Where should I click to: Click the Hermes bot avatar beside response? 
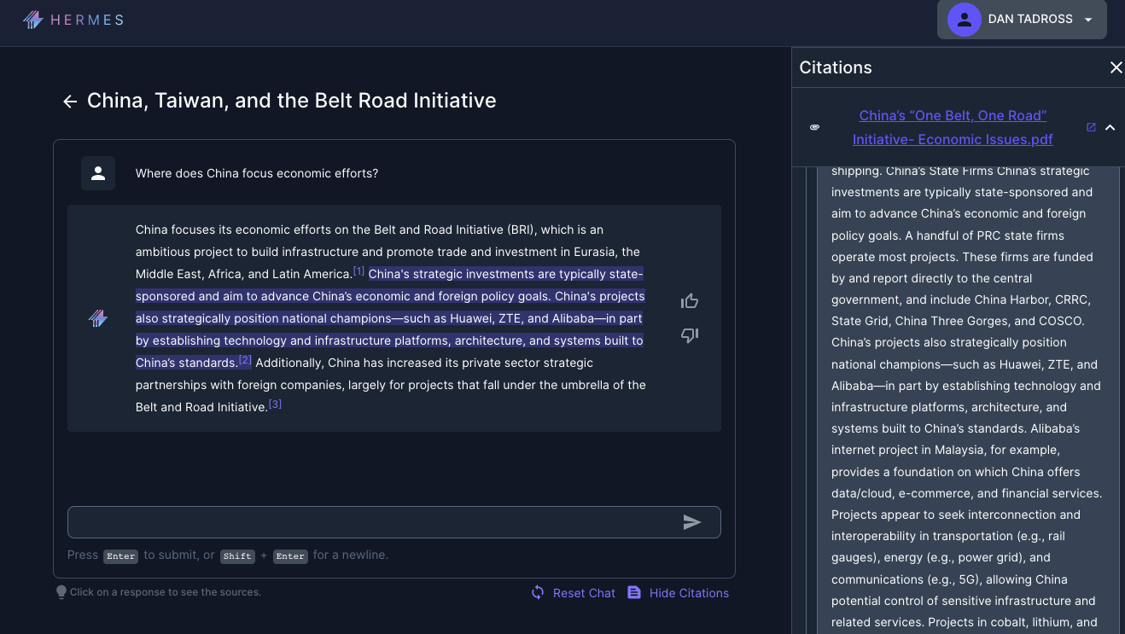[x=98, y=318]
